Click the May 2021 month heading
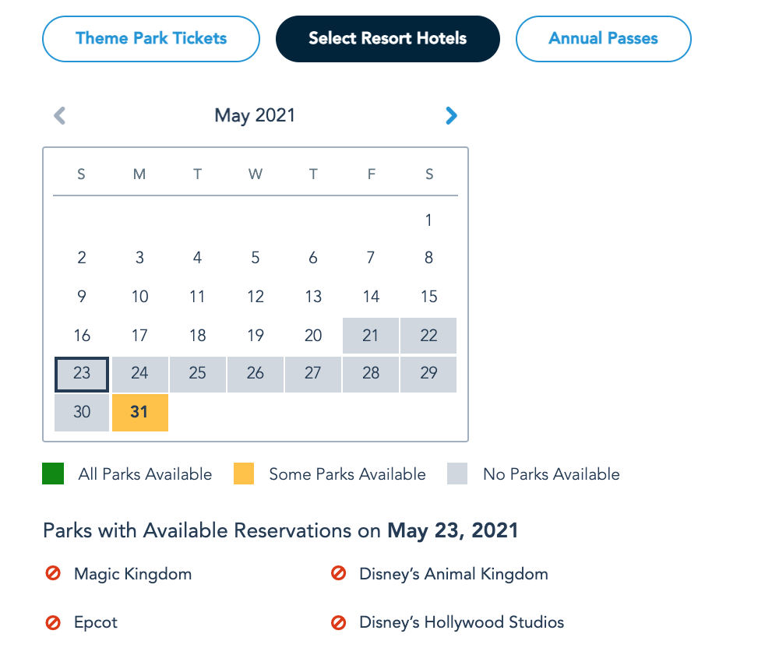The image size is (765, 662). 255,116
